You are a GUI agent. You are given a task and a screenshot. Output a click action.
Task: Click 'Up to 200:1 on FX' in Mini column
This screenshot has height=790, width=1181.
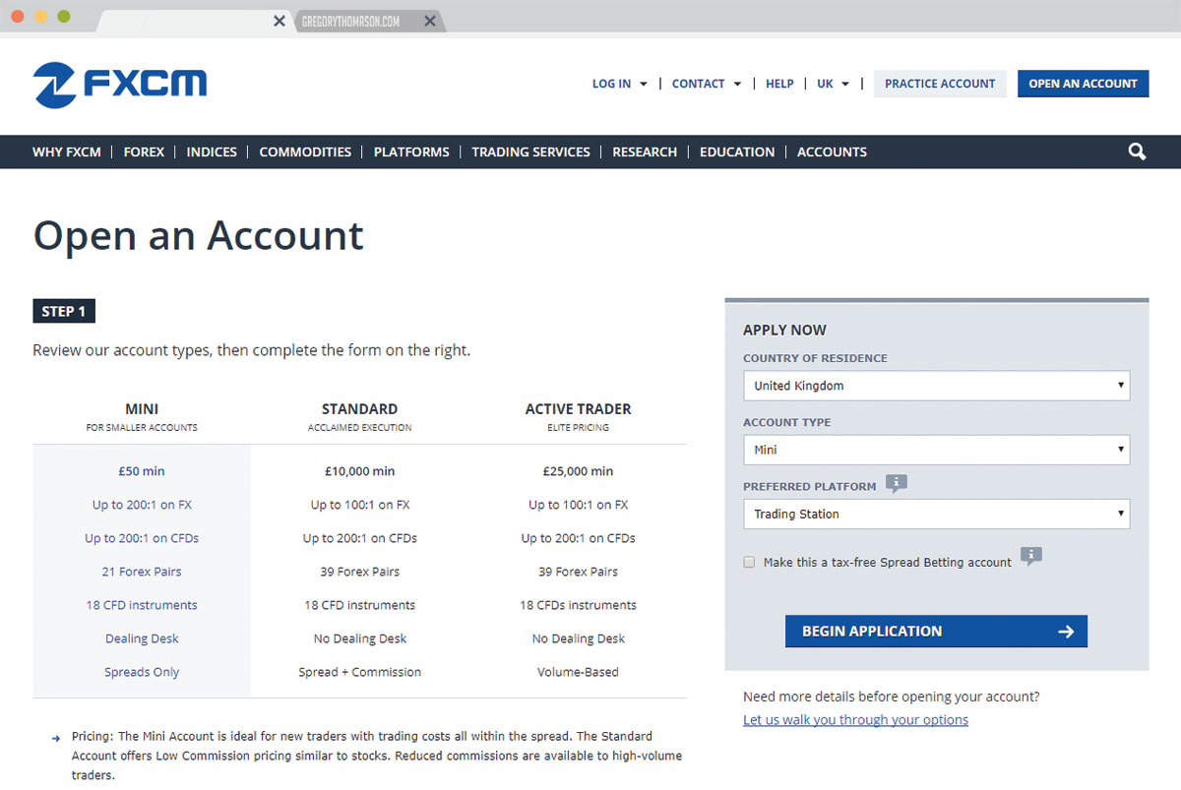[x=142, y=505]
